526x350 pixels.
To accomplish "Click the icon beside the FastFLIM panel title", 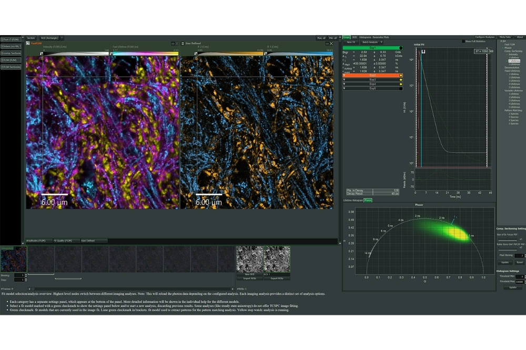I will tap(27, 43).
